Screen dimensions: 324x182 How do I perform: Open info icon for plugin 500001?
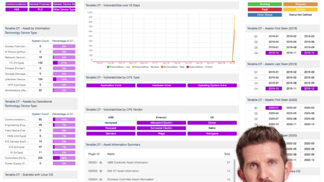point(101,163)
